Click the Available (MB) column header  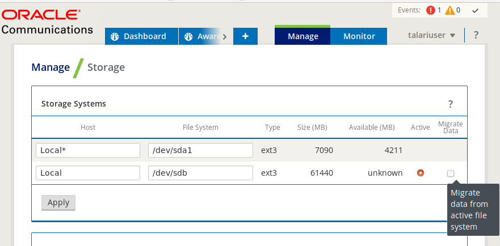pyautogui.click(x=372, y=128)
